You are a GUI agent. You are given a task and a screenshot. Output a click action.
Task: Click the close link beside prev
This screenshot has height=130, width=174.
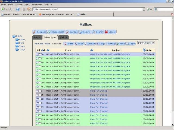click(x=47, y=44)
